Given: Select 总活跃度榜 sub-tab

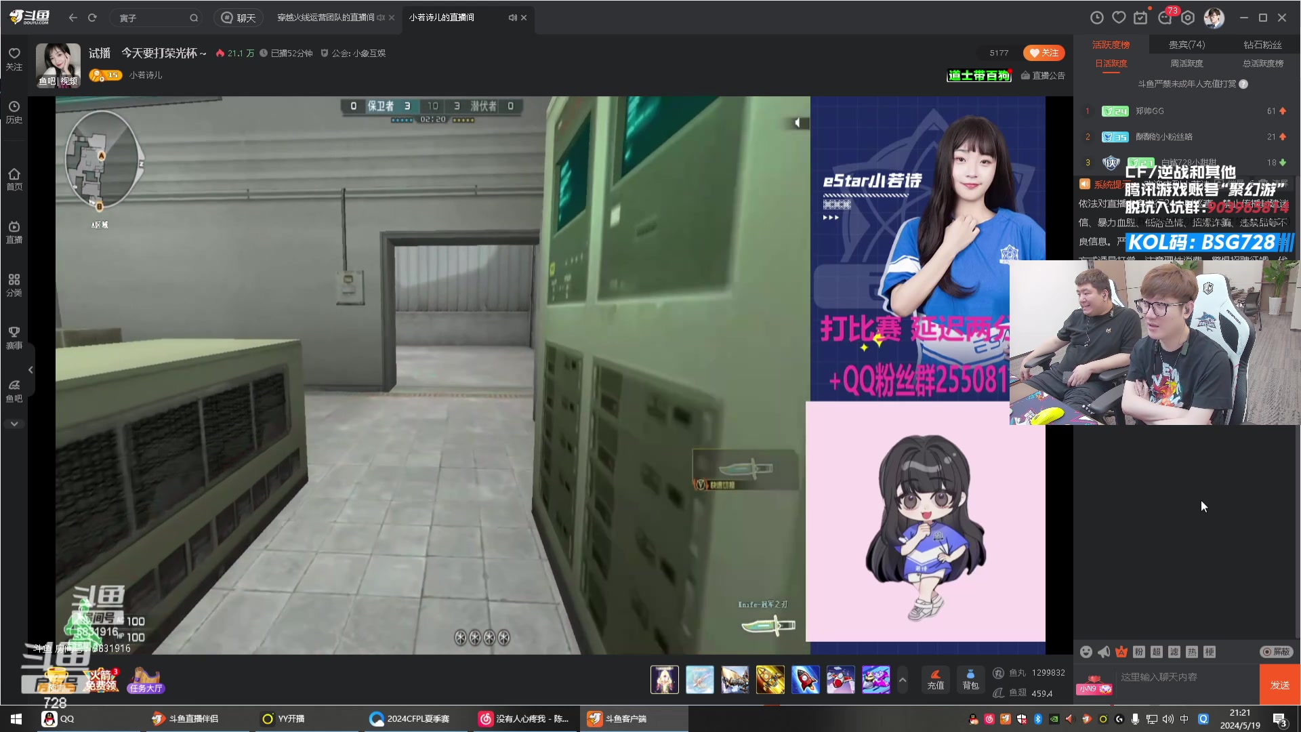Looking at the screenshot, I should pos(1262,63).
